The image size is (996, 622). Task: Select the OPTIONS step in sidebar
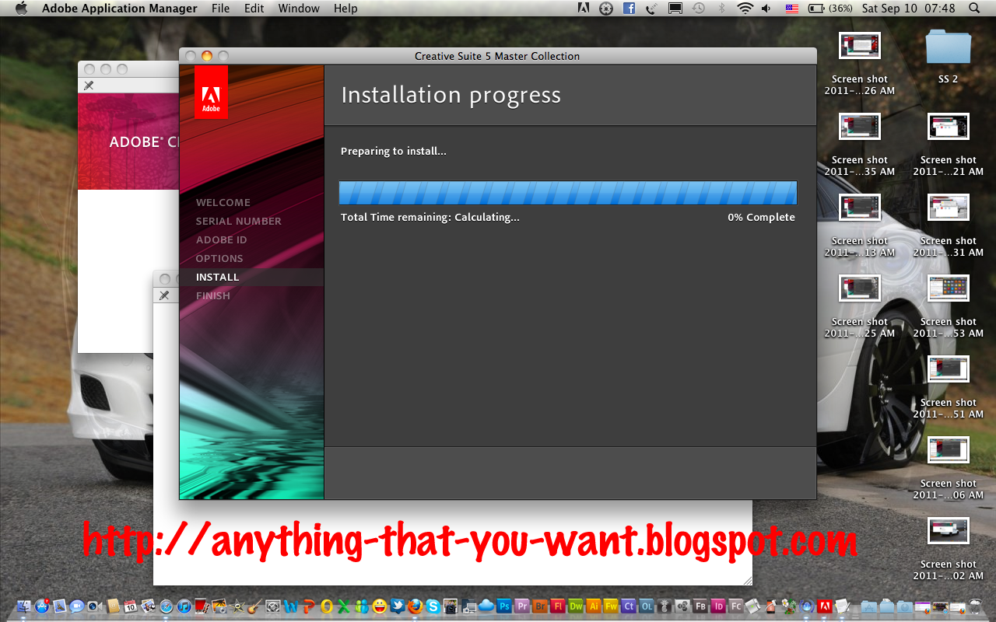click(219, 258)
